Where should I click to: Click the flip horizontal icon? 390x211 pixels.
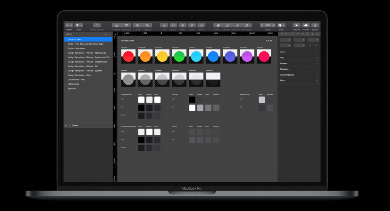pos(310,46)
